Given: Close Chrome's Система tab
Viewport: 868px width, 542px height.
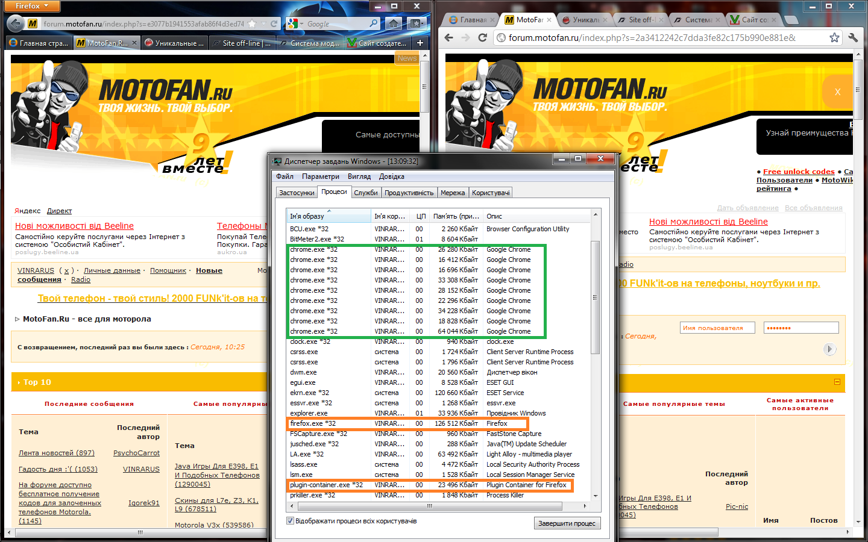Looking at the screenshot, I should click(717, 20).
